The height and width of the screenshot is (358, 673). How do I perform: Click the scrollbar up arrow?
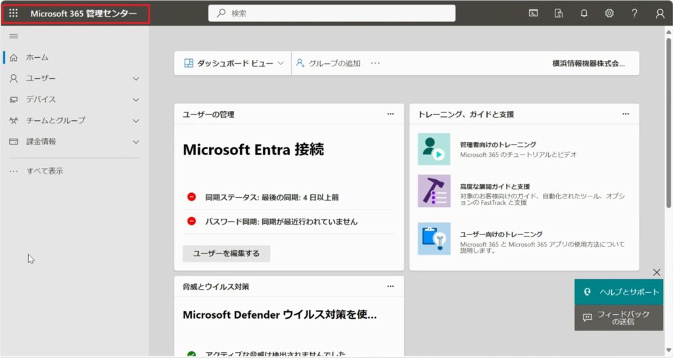pyautogui.click(x=668, y=32)
